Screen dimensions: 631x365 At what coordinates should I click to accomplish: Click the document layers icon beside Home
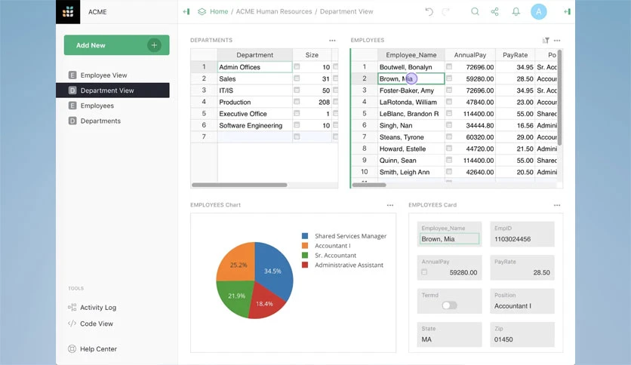[x=202, y=11]
